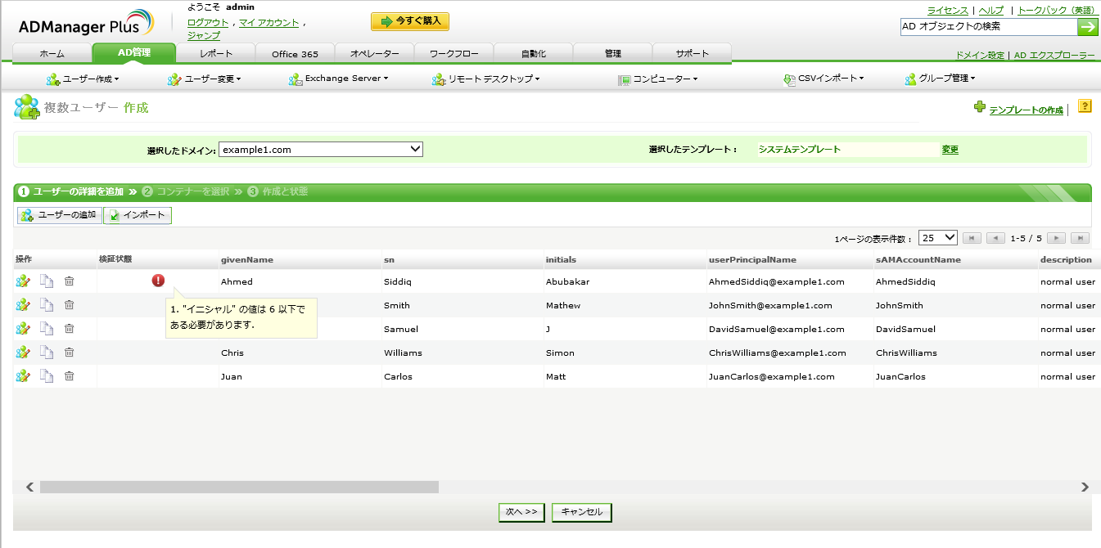Click the ログアウト link
This screenshot has width=1101, height=548.
click(208, 23)
